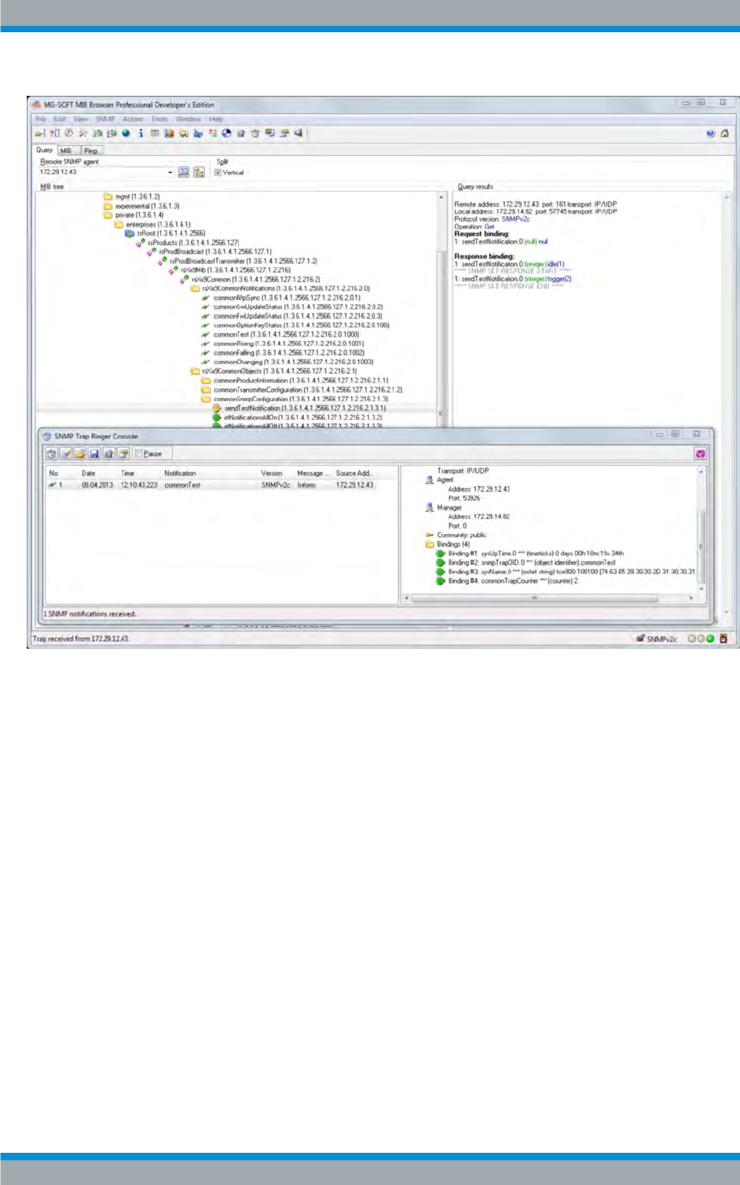The width and height of the screenshot is (740, 1185).
Task: Select the commonFwUpdateStatus notification
Action: [x=292, y=316]
